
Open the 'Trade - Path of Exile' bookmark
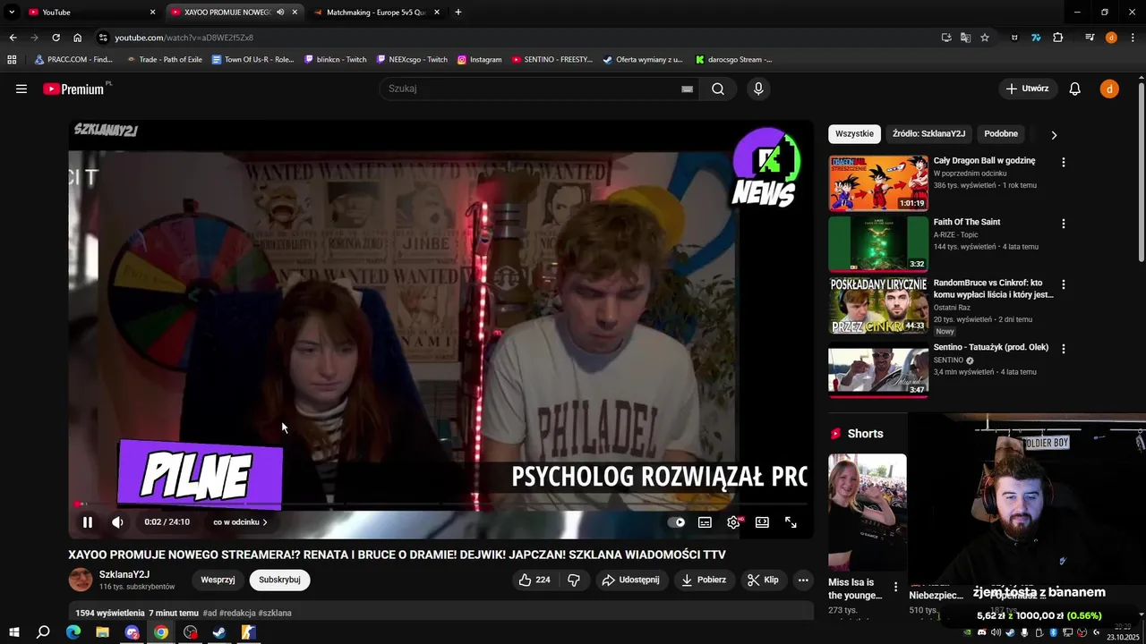164,60
